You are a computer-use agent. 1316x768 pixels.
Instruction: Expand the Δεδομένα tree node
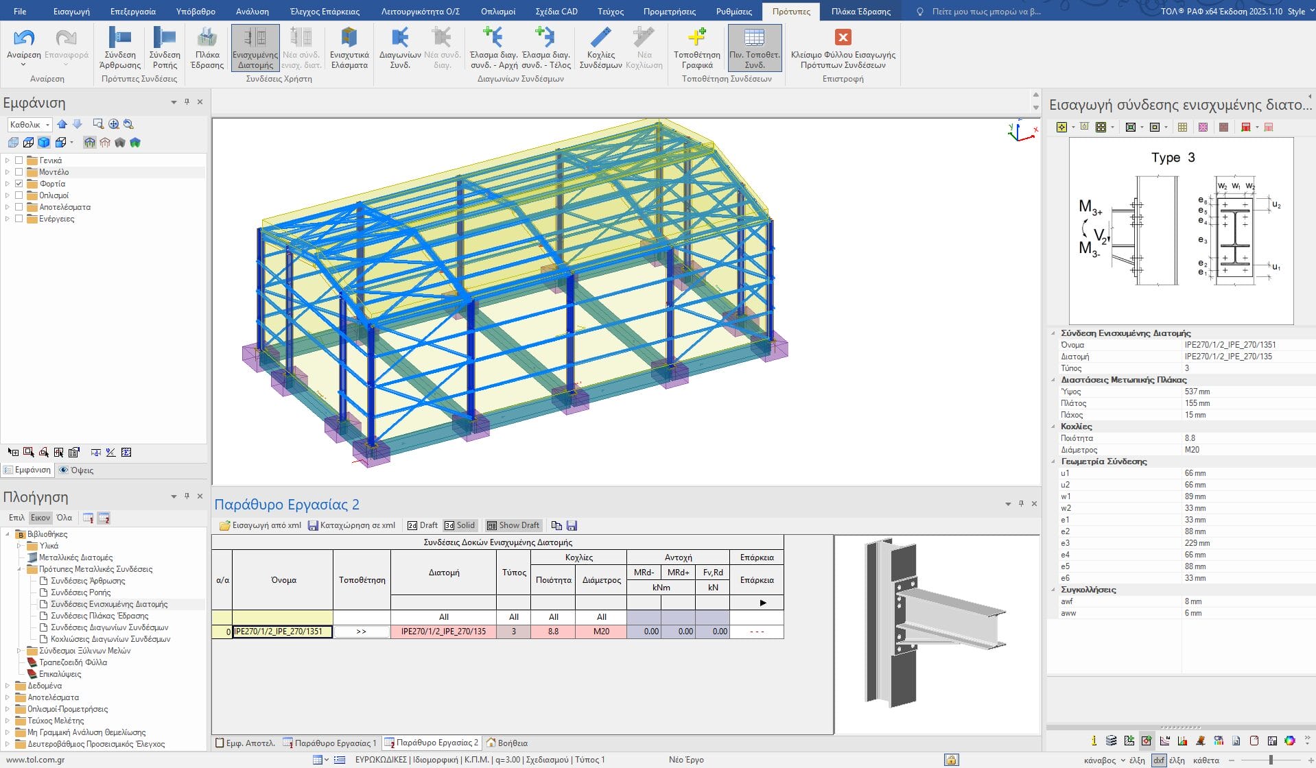(x=8, y=686)
